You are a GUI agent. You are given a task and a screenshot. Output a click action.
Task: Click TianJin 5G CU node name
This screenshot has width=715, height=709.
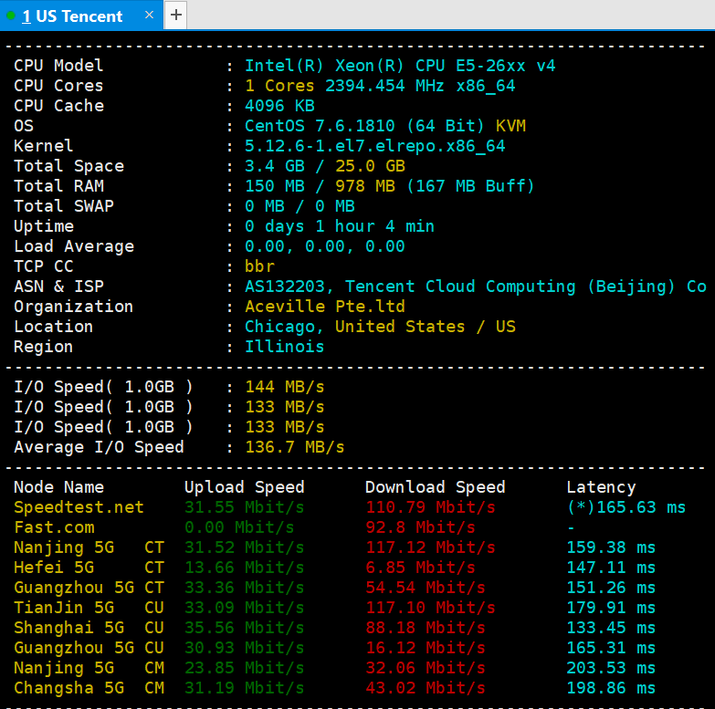click(89, 608)
